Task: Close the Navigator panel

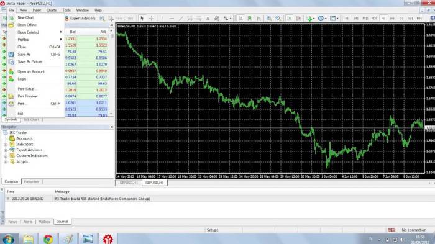Action: 112,127
